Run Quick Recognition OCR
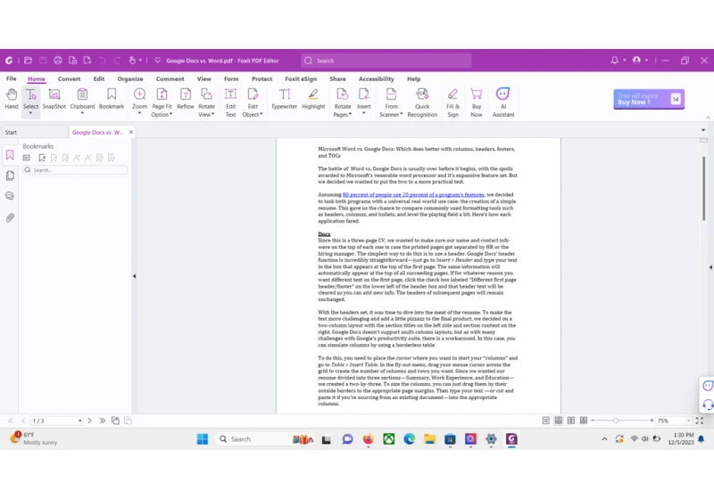Screen dimensions: 714x499 point(422,102)
